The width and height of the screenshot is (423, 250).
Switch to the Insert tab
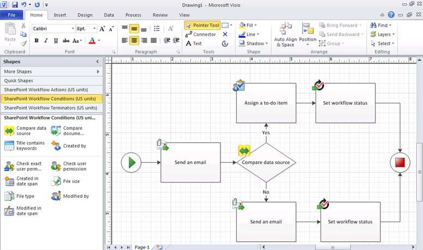click(x=60, y=15)
